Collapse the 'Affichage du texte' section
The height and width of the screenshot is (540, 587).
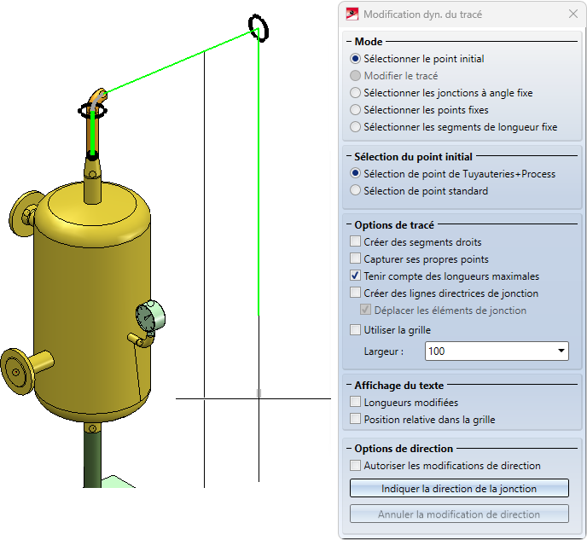point(349,385)
